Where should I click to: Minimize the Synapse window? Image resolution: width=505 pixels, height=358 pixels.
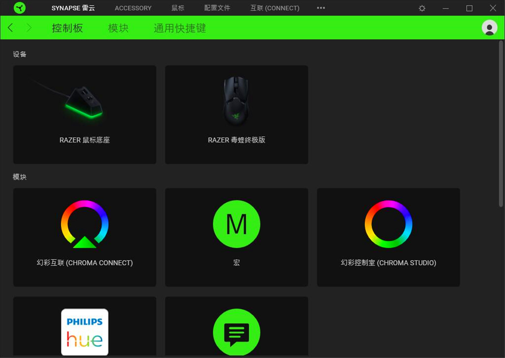coord(446,8)
